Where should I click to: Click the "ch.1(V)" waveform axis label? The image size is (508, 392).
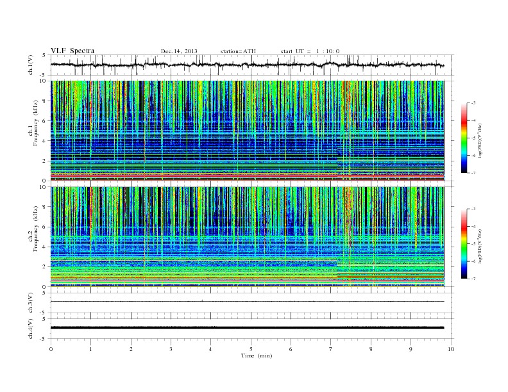31,65
